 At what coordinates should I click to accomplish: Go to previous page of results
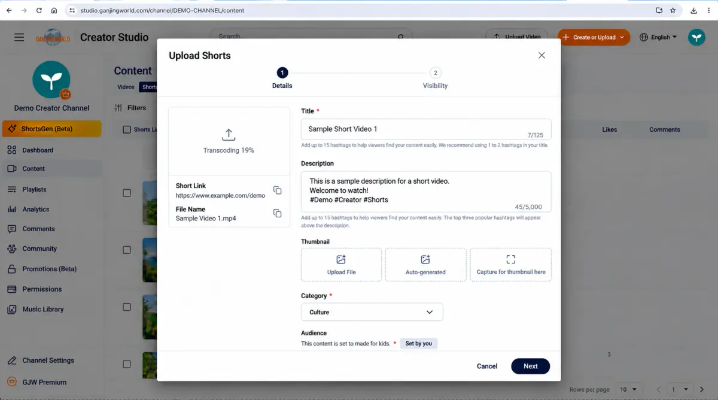[659, 389]
